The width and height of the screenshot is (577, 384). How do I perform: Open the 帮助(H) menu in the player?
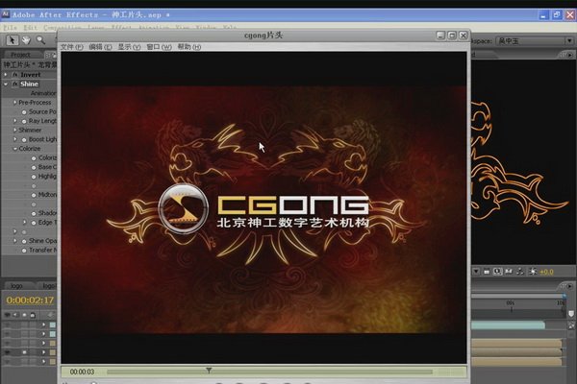(190, 47)
